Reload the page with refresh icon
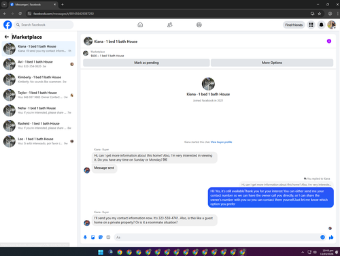 click(20, 14)
